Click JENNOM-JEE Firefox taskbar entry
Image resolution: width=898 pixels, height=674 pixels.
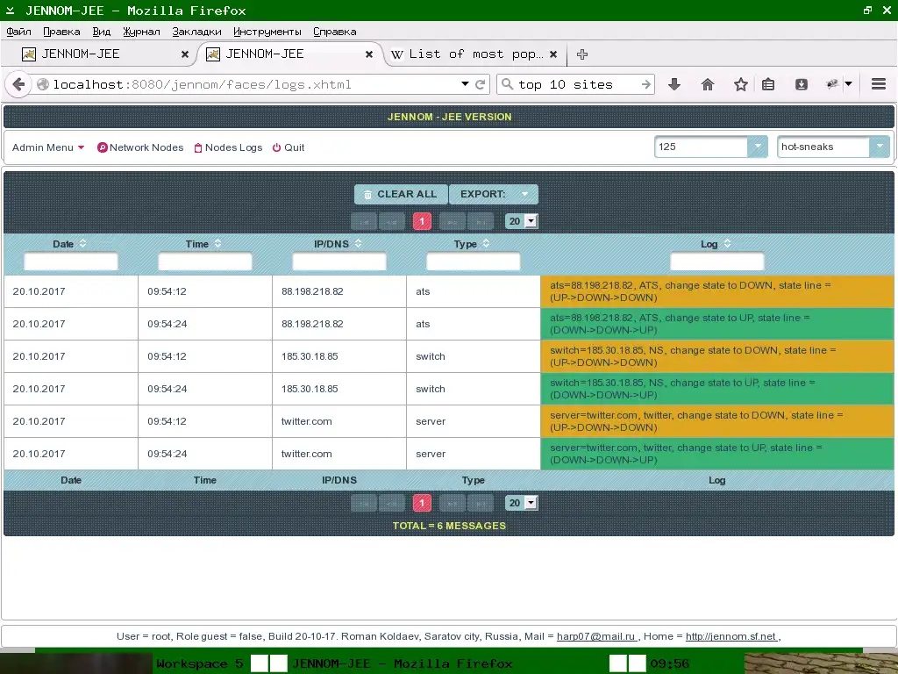[x=402, y=663]
